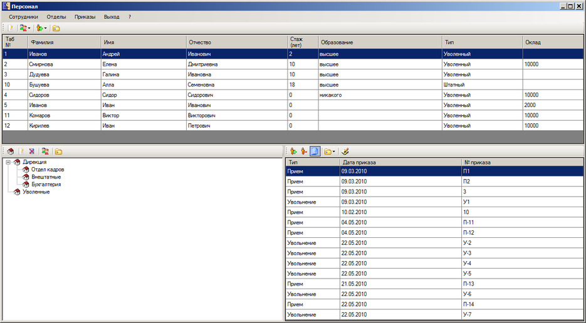Click the Выход menu item
The width and height of the screenshot is (586, 323).
pyautogui.click(x=112, y=17)
